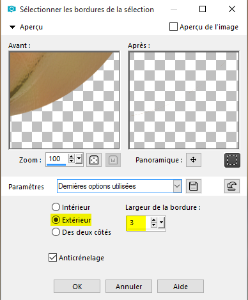Viewport: 248px width, 300px height.
Task: Uncheck the Anticrénelage checkbox
Action: [52, 258]
